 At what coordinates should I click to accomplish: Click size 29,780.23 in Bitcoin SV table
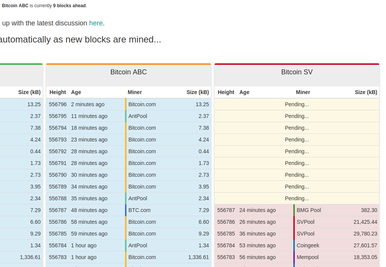pos(365,234)
